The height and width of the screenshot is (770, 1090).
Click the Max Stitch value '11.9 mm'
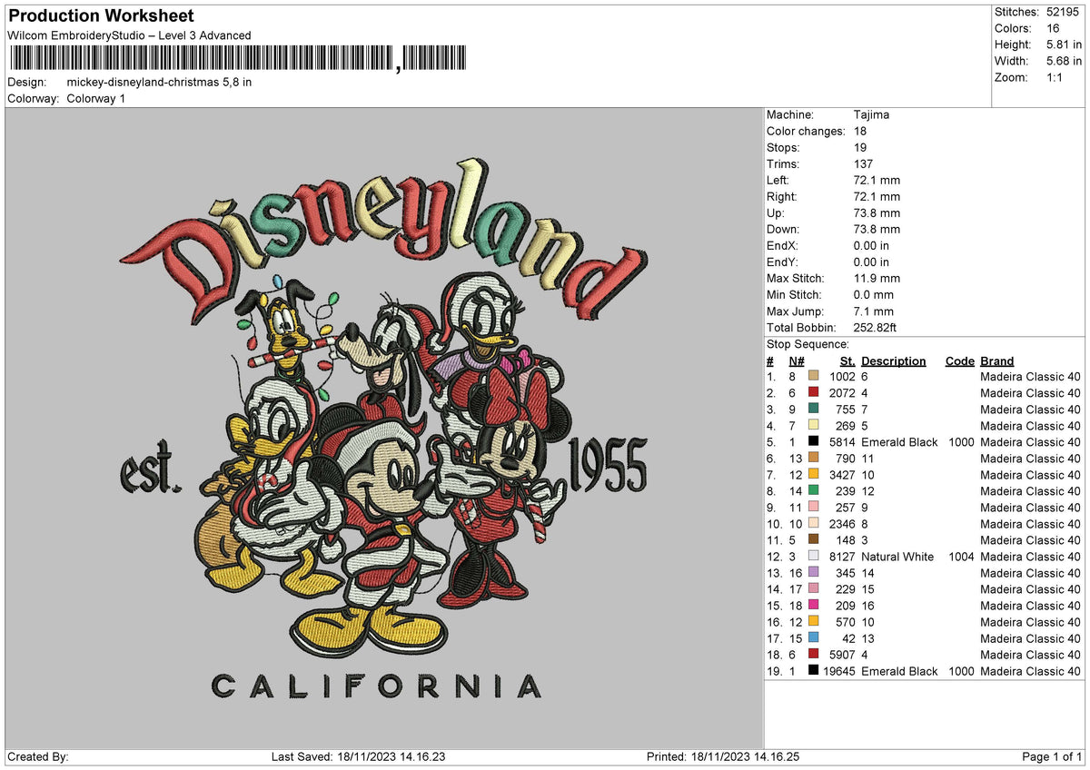tap(877, 278)
